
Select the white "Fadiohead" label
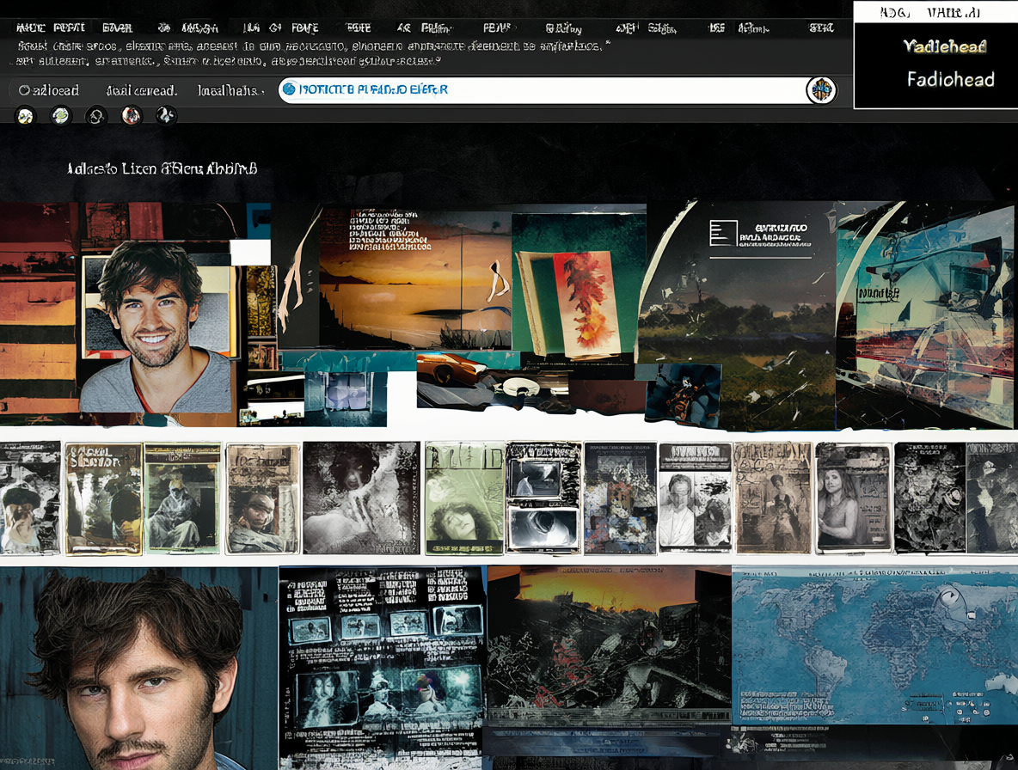tap(950, 80)
